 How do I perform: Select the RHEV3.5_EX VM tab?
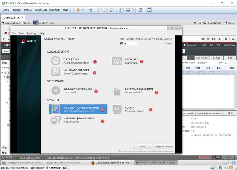pyautogui.click(x=13, y=18)
